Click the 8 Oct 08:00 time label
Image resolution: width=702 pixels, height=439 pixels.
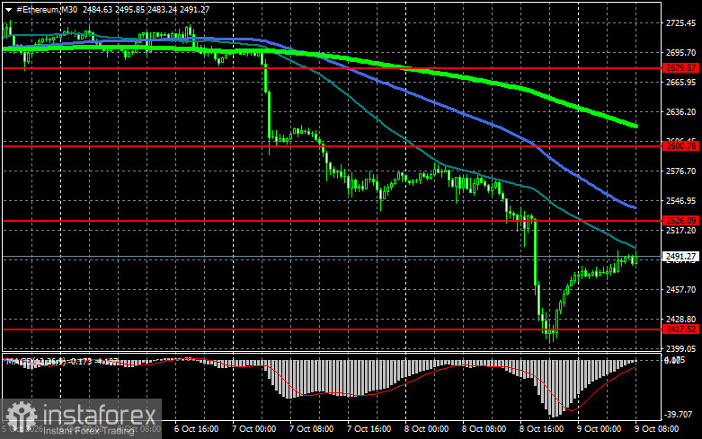[484, 429]
